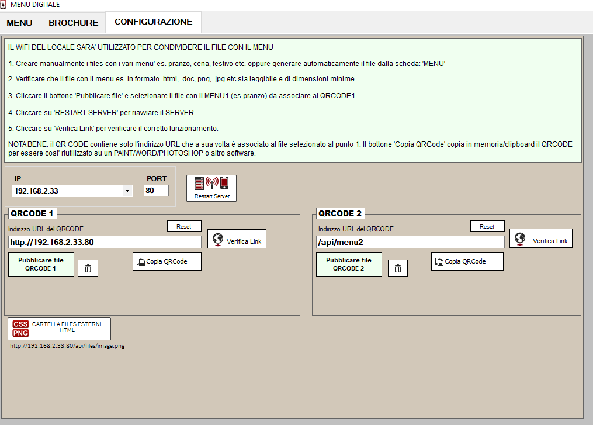The width and height of the screenshot is (593, 425).
Task: Click the QRCODE 2 URL field containing /api/menu2
Action: [410, 242]
